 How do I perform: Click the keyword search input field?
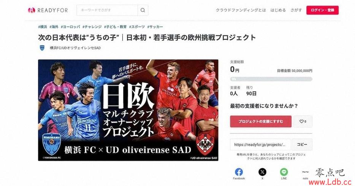(x=107, y=10)
